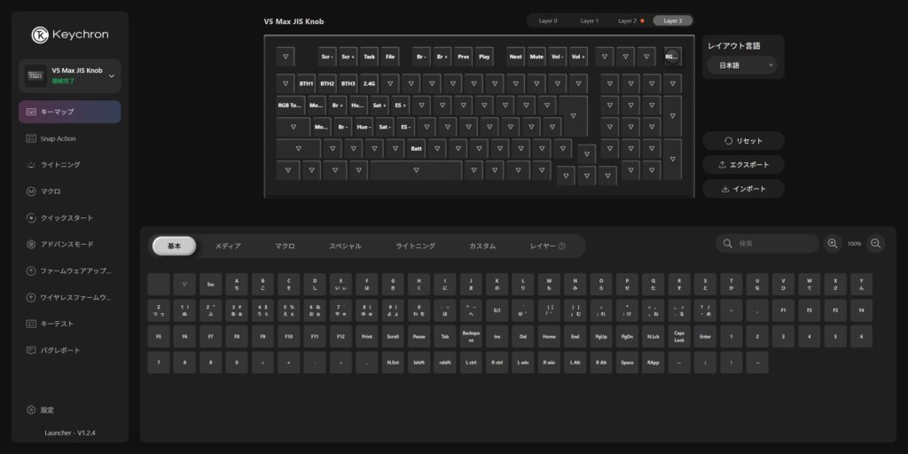Click the エクスポート export button

tap(743, 165)
